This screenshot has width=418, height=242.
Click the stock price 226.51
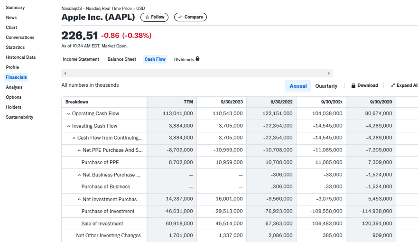[x=79, y=36]
